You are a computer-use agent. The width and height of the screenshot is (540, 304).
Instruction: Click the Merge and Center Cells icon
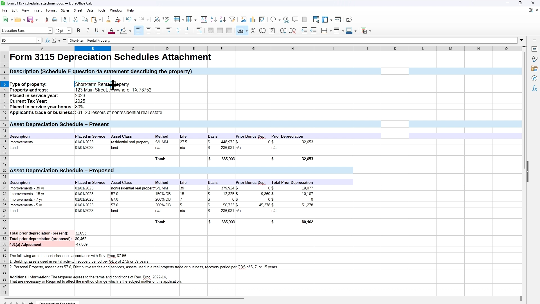[211, 31]
